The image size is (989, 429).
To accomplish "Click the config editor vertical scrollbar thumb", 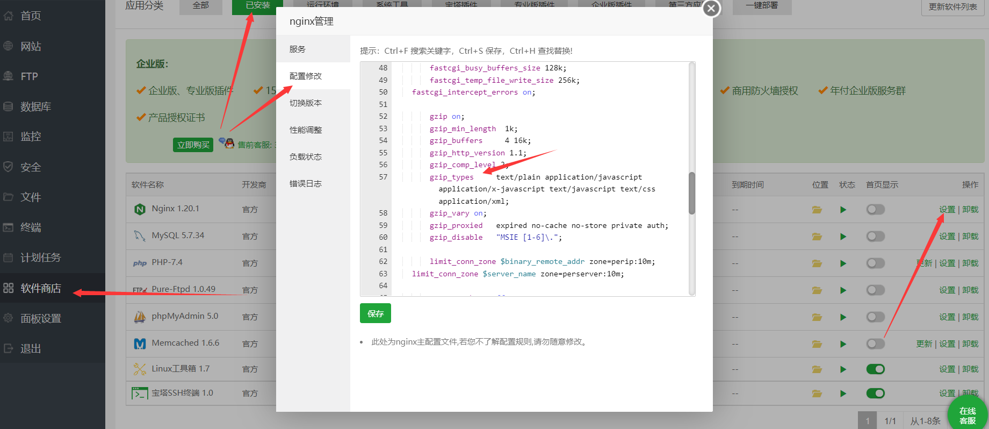I will click(692, 193).
